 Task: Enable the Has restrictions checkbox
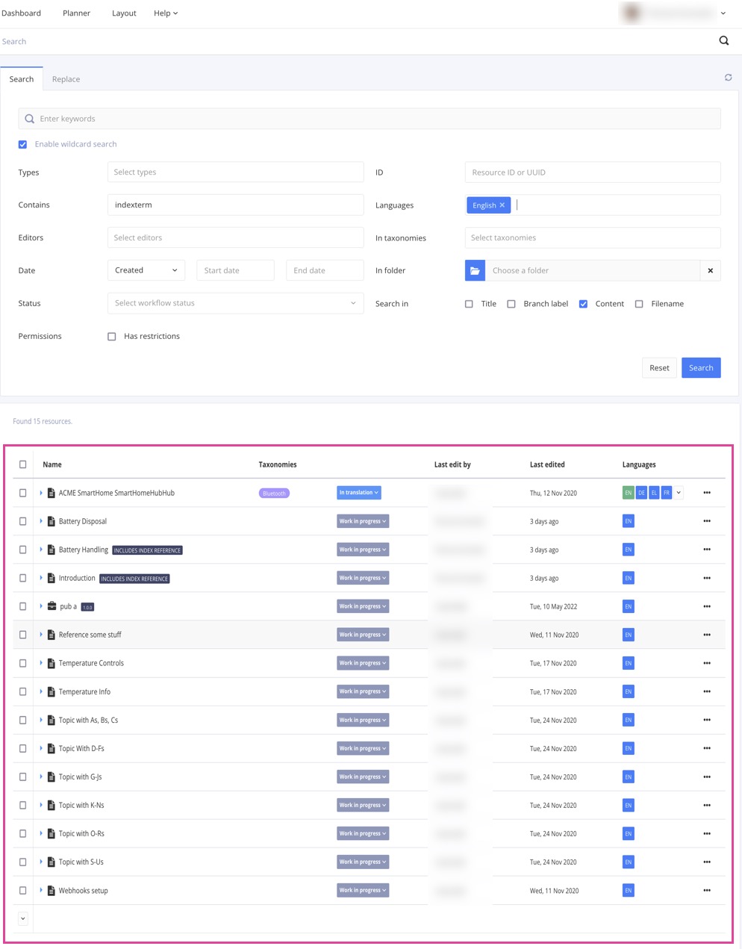click(x=112, y=337)
